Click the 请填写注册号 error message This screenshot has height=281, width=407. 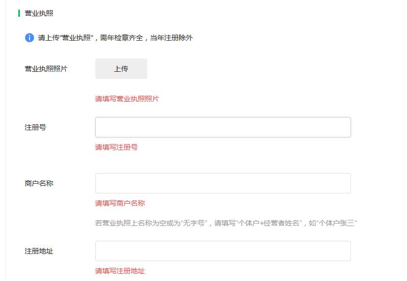pyautogui.click(x=116, y=147)
